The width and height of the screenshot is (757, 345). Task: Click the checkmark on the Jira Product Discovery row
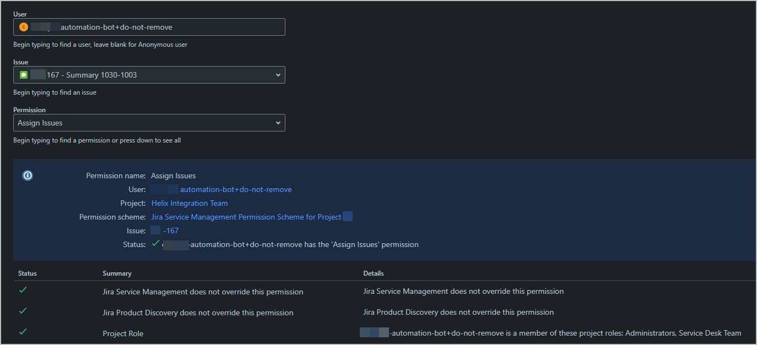coord(22,310)
